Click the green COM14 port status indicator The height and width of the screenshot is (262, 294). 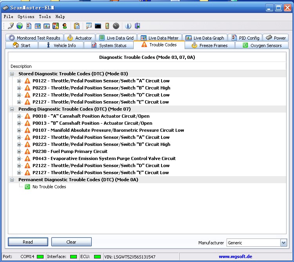[40, 257]
